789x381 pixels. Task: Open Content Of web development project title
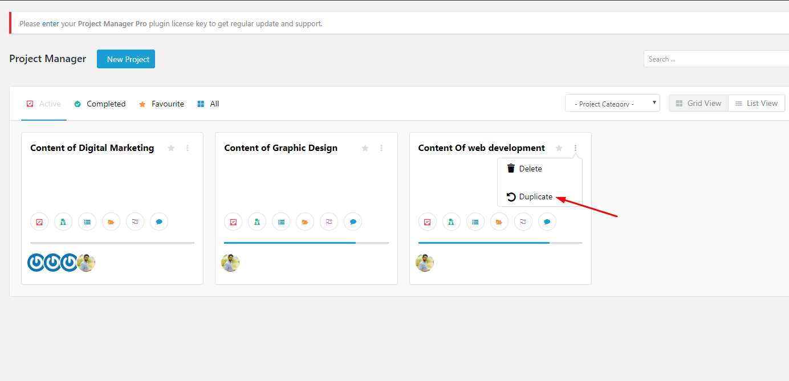(482, 148)
